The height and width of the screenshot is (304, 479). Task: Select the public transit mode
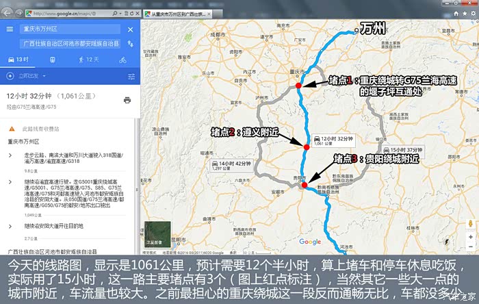pos(53,60)
